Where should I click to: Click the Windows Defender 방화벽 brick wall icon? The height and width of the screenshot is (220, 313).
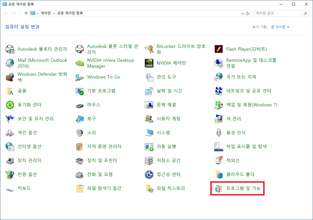[x=10, y=77]
